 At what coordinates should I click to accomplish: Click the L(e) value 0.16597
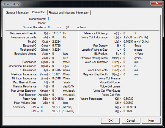(128, 42)
